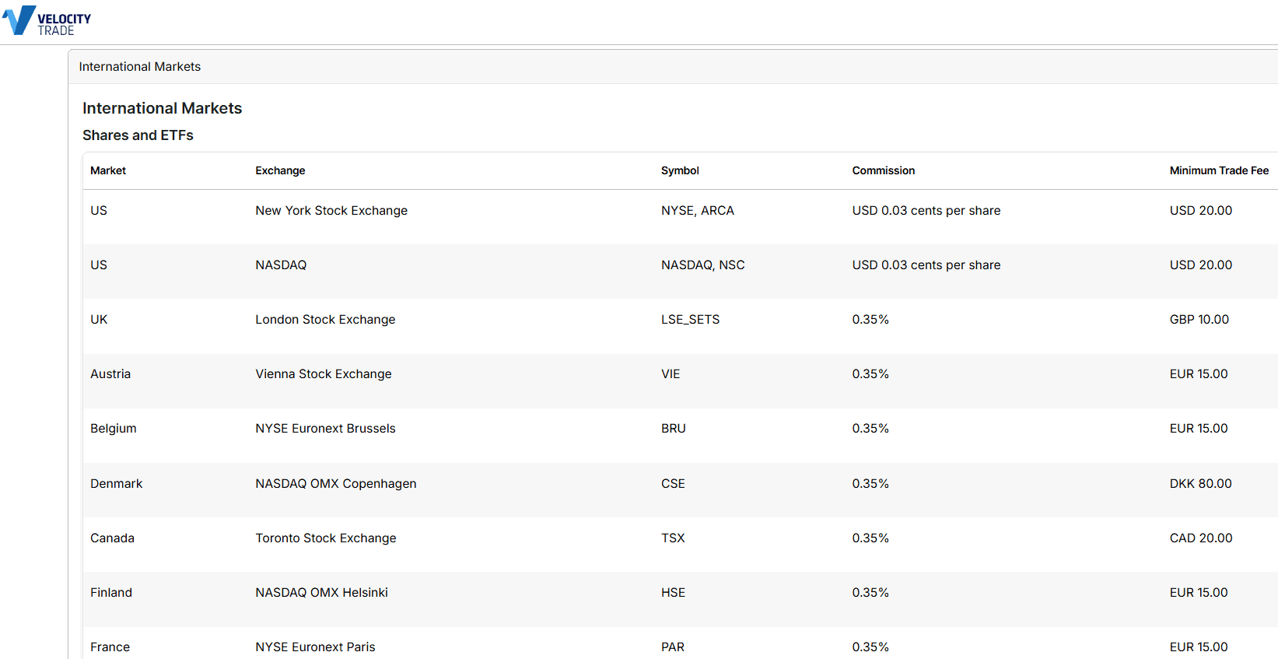Screen dimensions: 1278x659
Task: Click DKK 80.00 minimum fee
Action: 1201,484
